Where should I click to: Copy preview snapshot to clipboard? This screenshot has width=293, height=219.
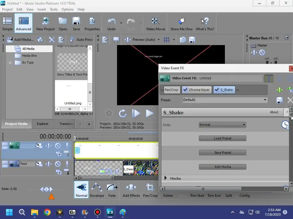click(183, 39)
